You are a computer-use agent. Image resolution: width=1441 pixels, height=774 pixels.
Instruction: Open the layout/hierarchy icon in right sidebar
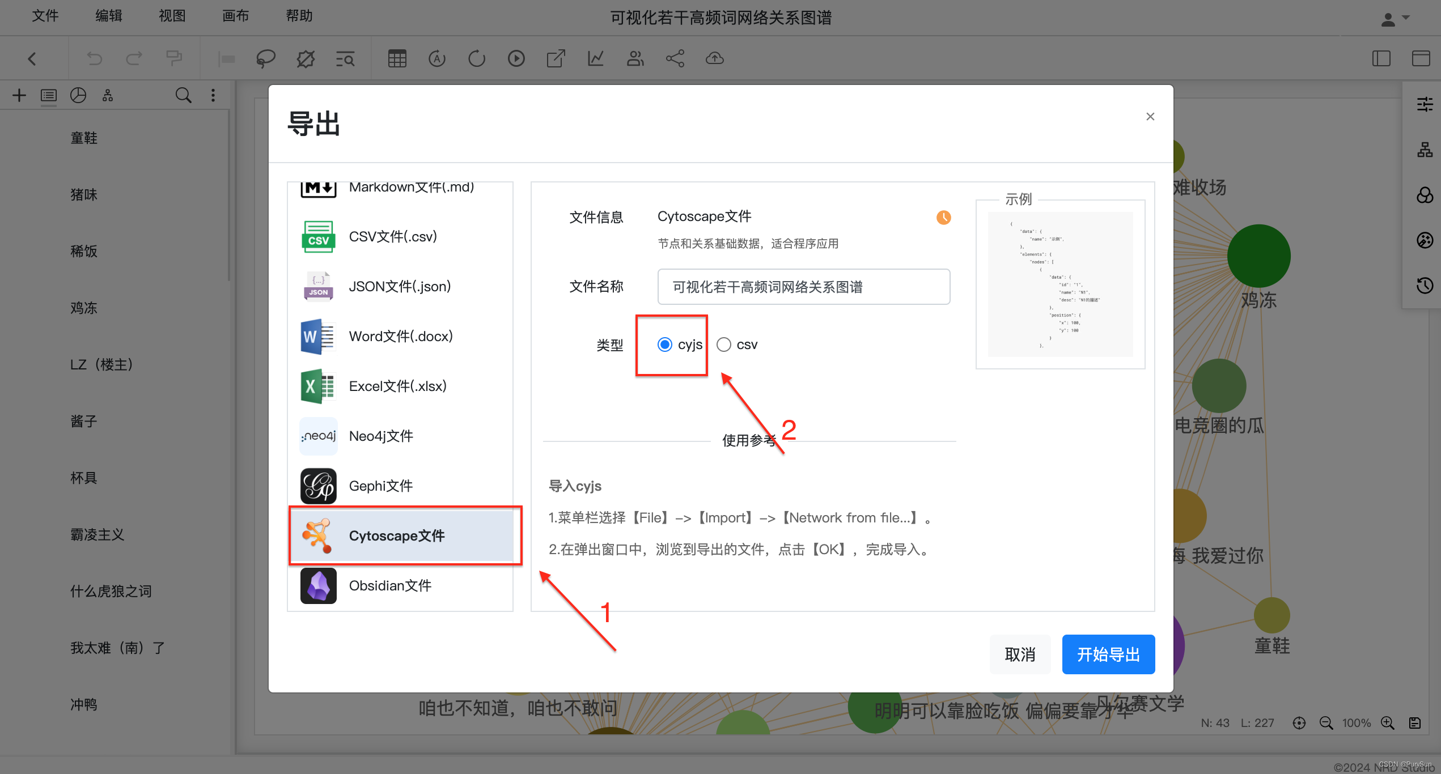pyautogui.click(x=1425, y=150)
